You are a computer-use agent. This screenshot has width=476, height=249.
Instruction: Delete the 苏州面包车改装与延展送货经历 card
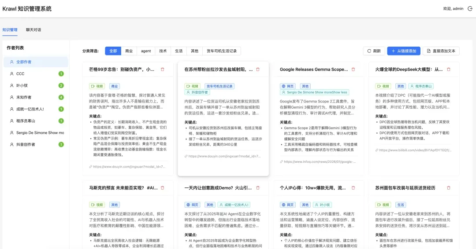coord(449,188)
